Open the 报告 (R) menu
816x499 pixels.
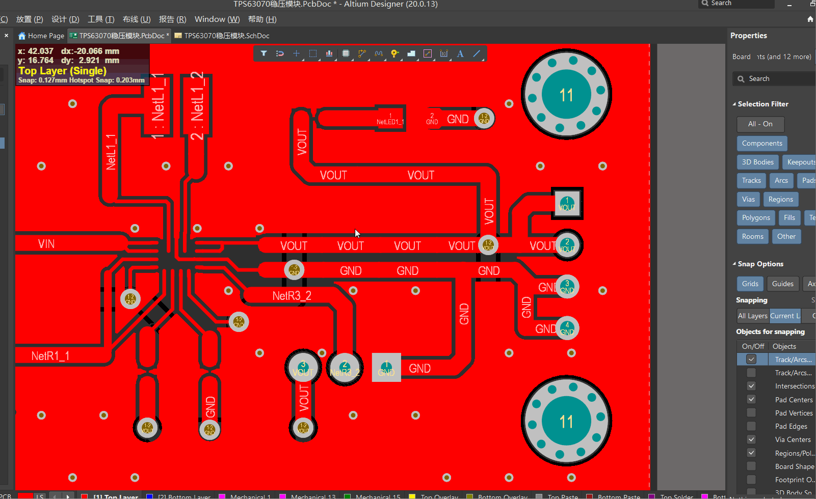coord(173,19)
